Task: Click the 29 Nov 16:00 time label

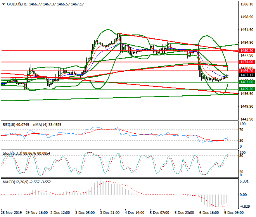Action: (x=37, y=213)
